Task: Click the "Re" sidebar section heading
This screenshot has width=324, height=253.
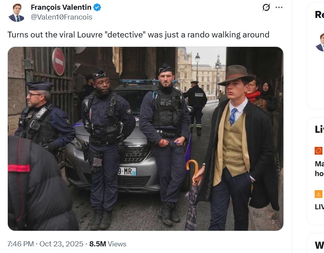Action: click(x=319, y=15)
